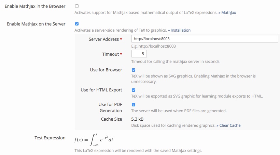The height and width of the screenshot is (155, 280).
Task: Click the 'E.g. http://localhost:8003' hint text
Action: tap(154, 46)
